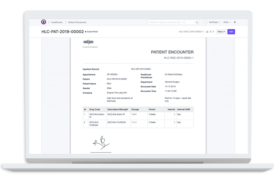Go to previous record arrow
274x175 pixels.
click(x=210, y=32)
